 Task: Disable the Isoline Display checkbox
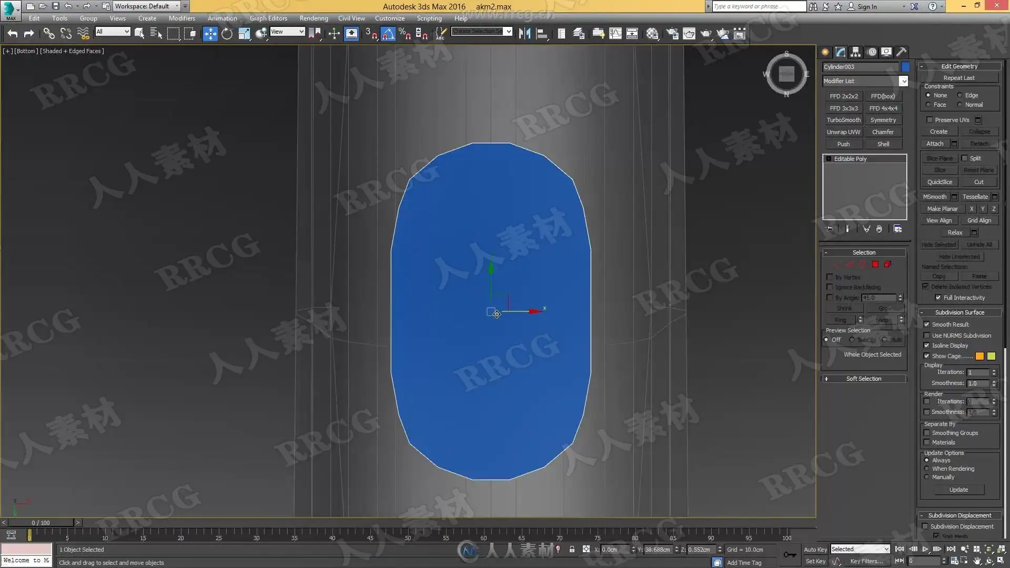(x=927, y=346)
